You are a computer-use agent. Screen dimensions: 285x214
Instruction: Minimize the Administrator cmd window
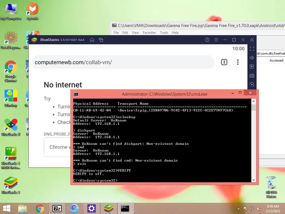(233, 93)
